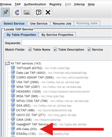Image resolution: width=112 pixels, height=137 pixels.
Task: Select Data Lab TAP (4043) service
Action: click(31, 73)
